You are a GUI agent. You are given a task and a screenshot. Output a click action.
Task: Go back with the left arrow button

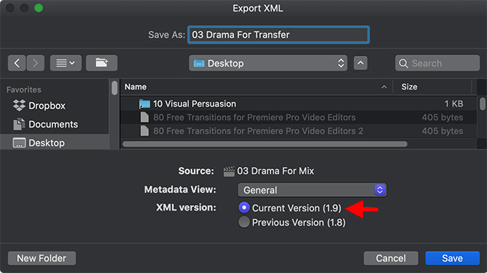click(x=16, y=63)
